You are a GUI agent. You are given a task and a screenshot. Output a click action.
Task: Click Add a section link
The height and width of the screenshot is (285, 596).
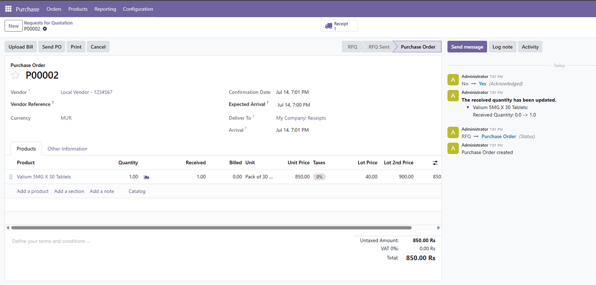(69, 191)
